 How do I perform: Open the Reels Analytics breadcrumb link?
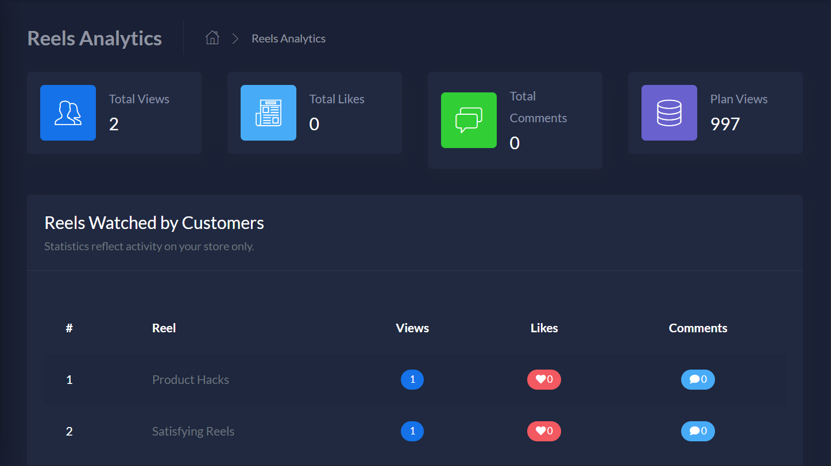pyautogui.click(x=288, y=38)
